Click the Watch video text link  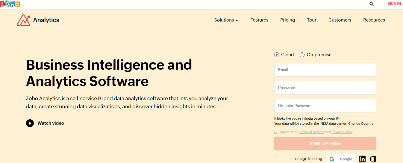coord(51,123)
